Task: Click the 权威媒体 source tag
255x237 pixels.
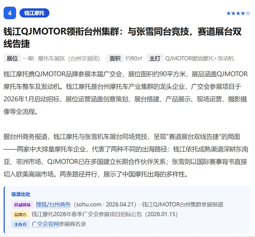Action: [x=22, y=205]
